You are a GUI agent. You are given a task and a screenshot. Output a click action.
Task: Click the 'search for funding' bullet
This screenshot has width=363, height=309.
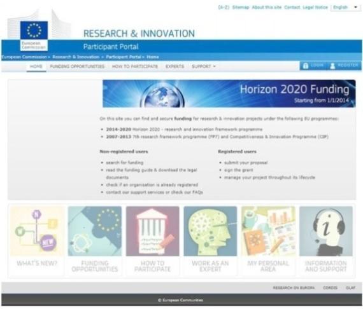[125, 163]
